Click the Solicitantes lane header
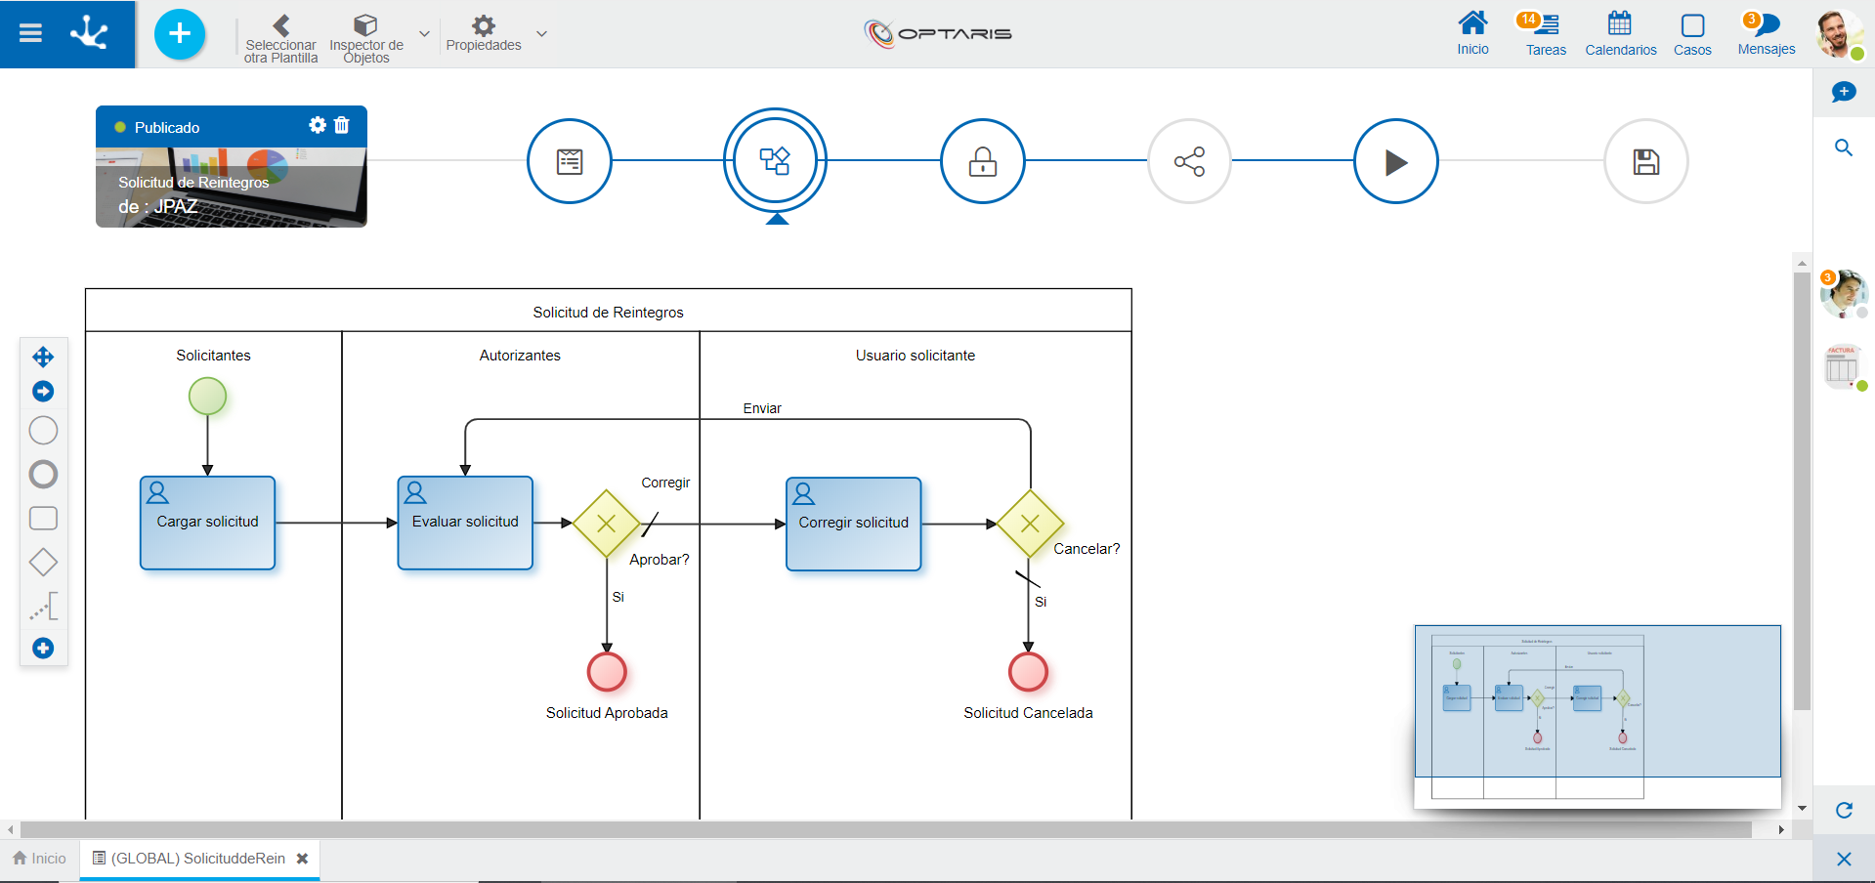The width and height of the screenshot is (1875, 883). point(213,356)
